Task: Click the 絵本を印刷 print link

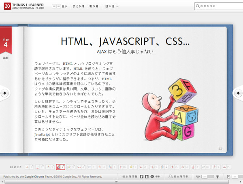Action: (181, 177)
